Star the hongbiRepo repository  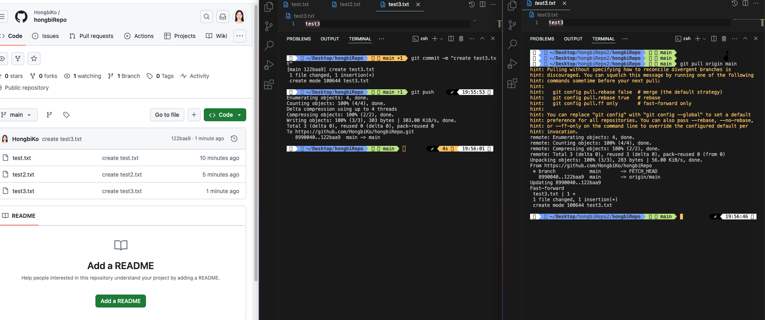(x=34, y=59)
